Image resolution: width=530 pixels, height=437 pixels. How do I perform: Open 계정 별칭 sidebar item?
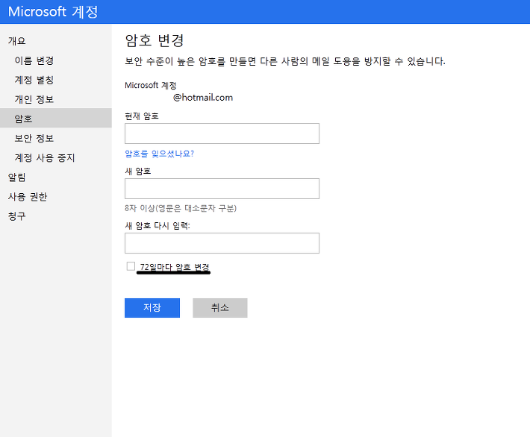(x=34, y=80)
